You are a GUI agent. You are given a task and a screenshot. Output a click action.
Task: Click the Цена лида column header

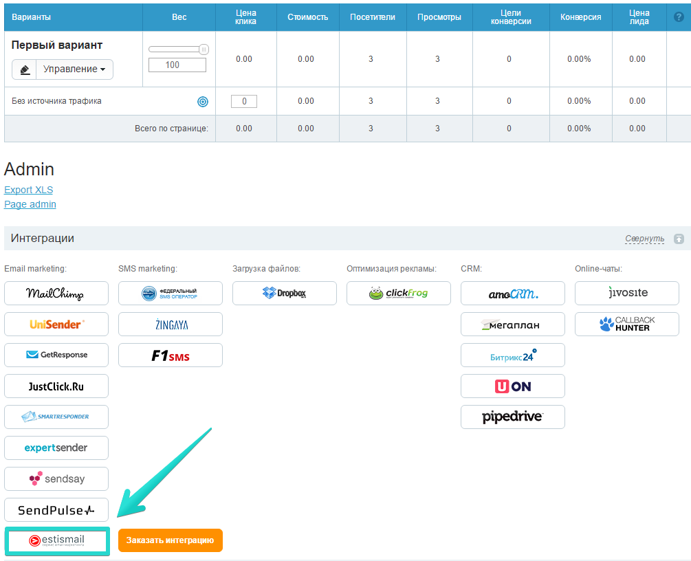click(x=639, y=17)
